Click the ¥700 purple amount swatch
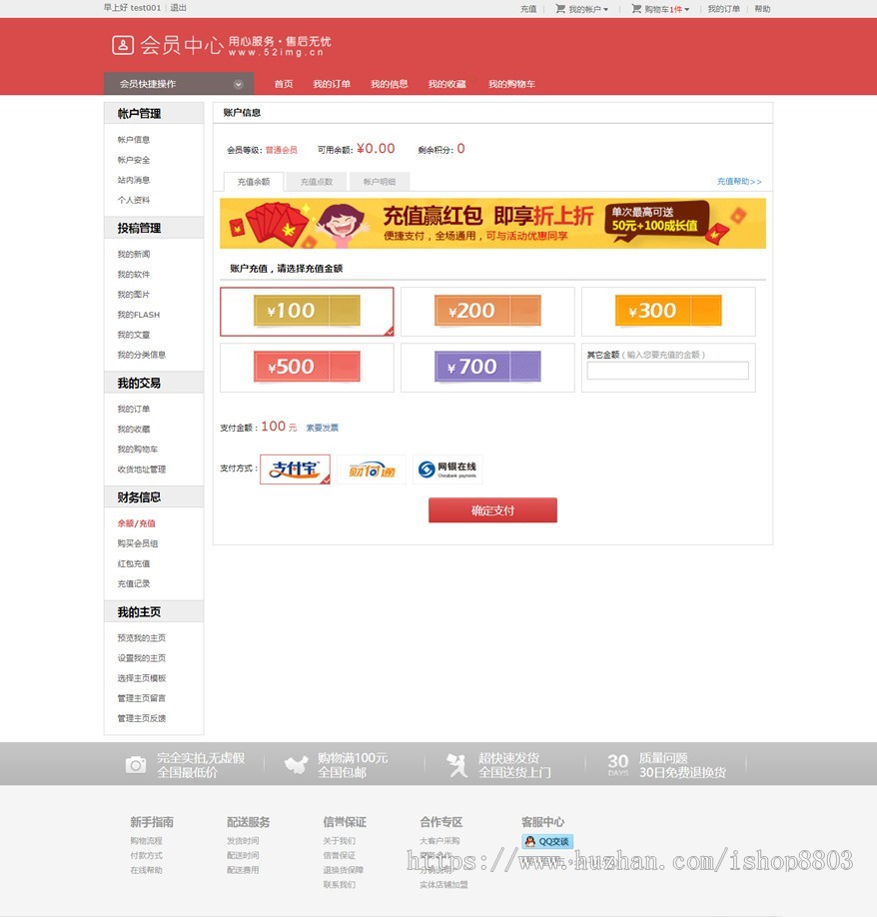The width and height of the screenshot is (877, 917). pyautogui.click(x=486, y=368)
